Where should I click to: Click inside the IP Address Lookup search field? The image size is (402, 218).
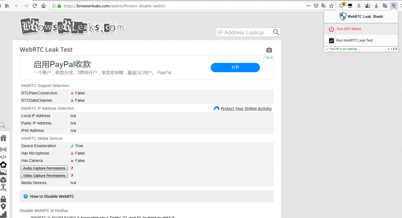(243, 32)
